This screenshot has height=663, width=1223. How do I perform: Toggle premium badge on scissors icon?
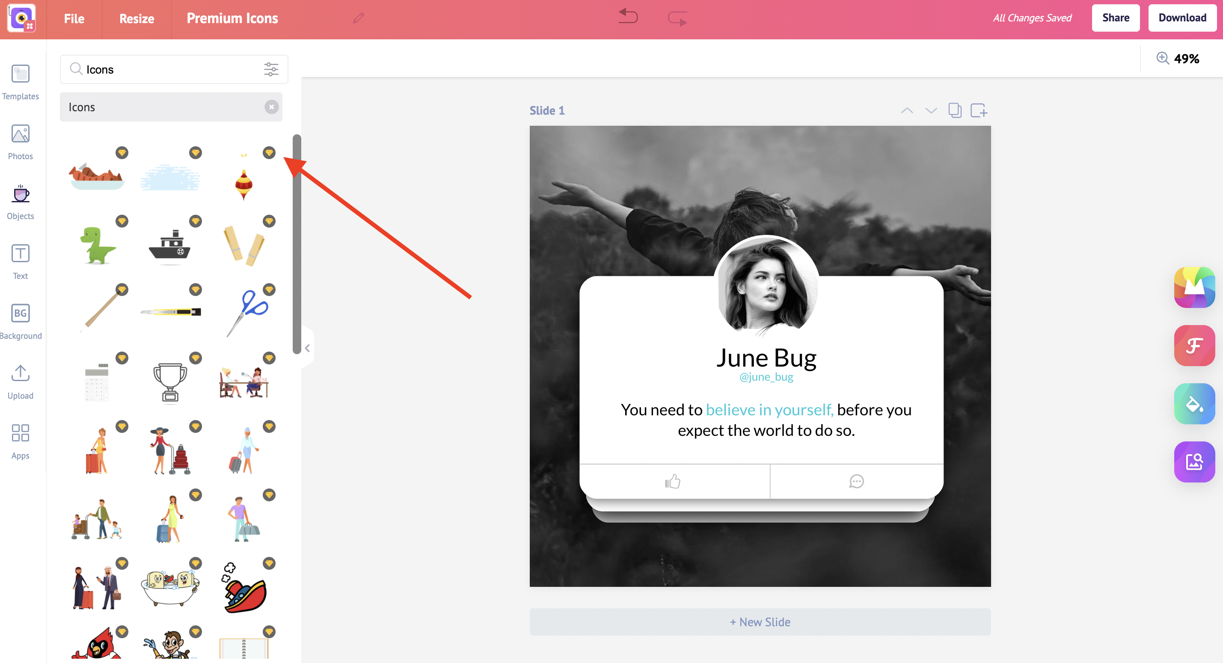pyautogui.click(x=270, y=289)
